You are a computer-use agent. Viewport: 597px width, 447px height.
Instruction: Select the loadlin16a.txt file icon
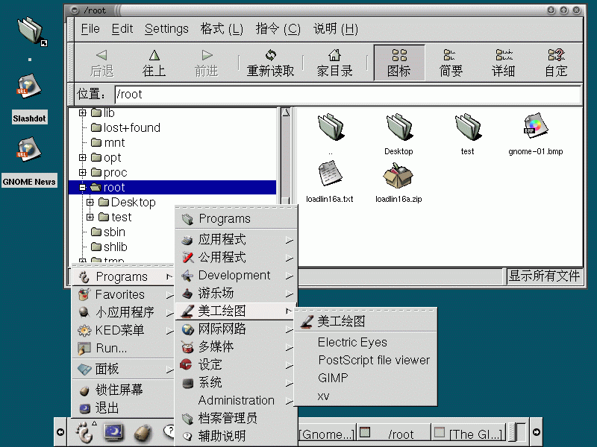click(x=330, y=174)
